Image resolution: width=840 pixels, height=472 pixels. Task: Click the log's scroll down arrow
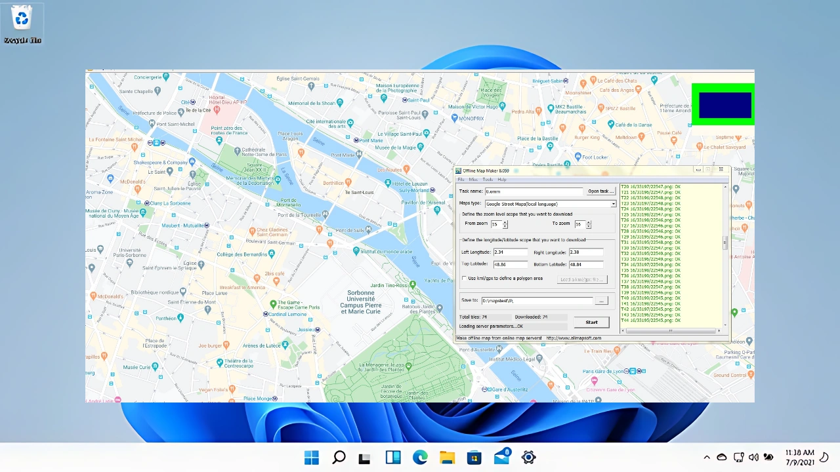click(725, 324)
